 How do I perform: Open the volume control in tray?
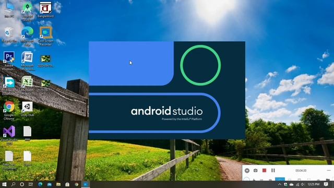pos(303,184)
